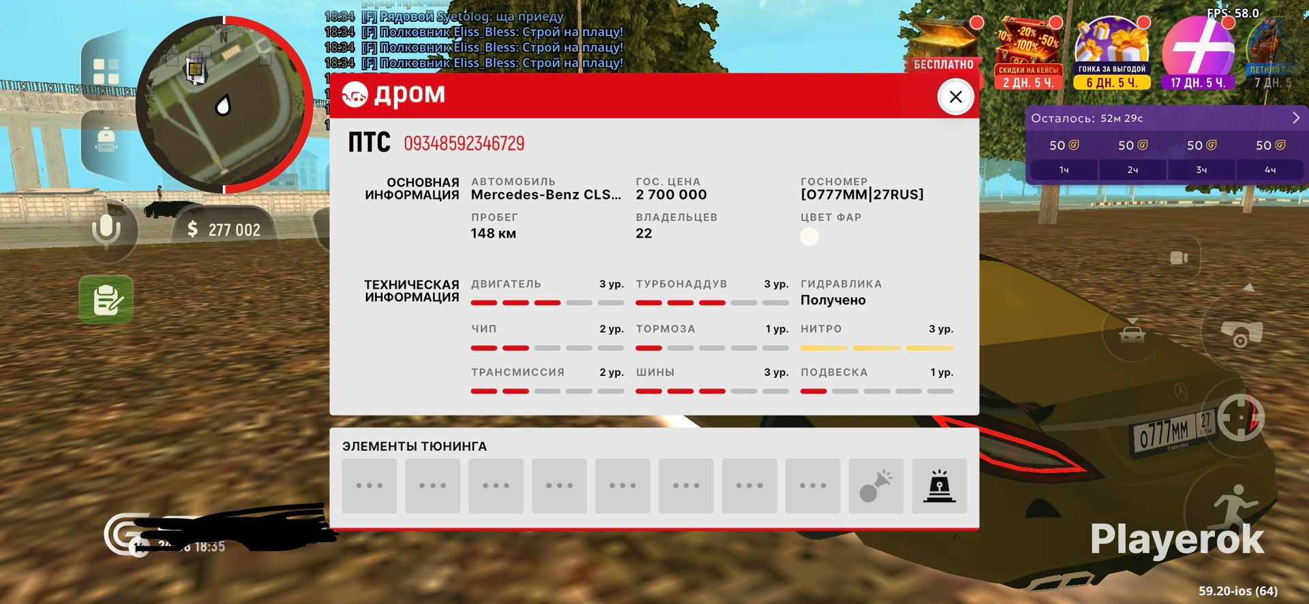Click the tires level bar
1309x604 pixels.
coord(712,392)
